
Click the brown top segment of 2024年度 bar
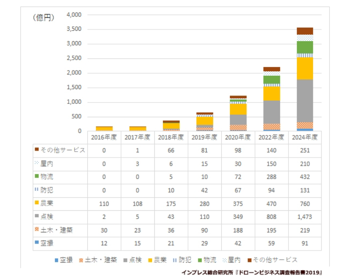(x=305, y=31)
